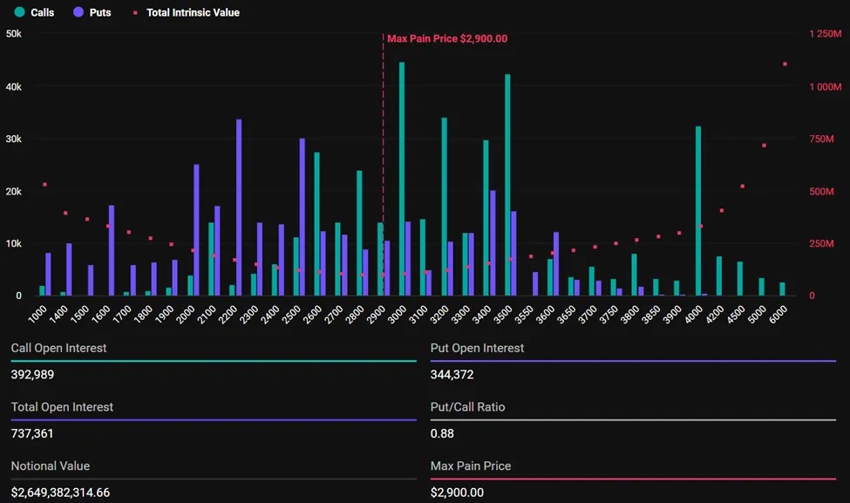850x503 pixels.
Task: Click the Max Pain Price $2,900.00 label
Action: pyautogui.click(x=446, y=38)
